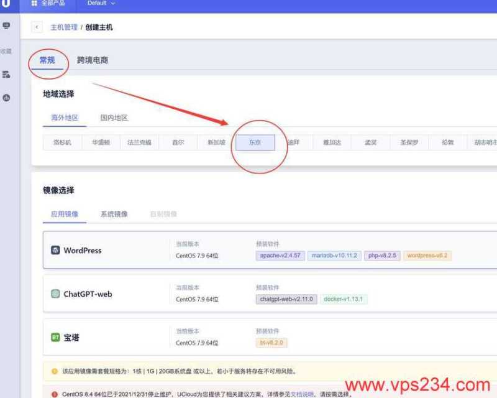The height and width of the screenshot is (398, 497).
Task: Switch to the 跨境电商 tab
Action: [92, 62]
